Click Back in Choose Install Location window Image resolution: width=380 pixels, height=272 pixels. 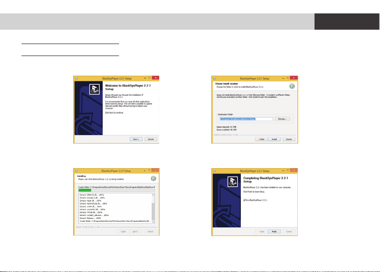pos(261,139)
